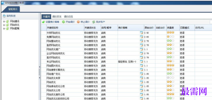Select the 网站图片优化 keyword name
Screen dimensions: 212x100
click(x=53, y=66)
